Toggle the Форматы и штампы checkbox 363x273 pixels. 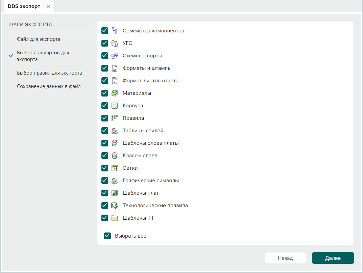[105, 68]
